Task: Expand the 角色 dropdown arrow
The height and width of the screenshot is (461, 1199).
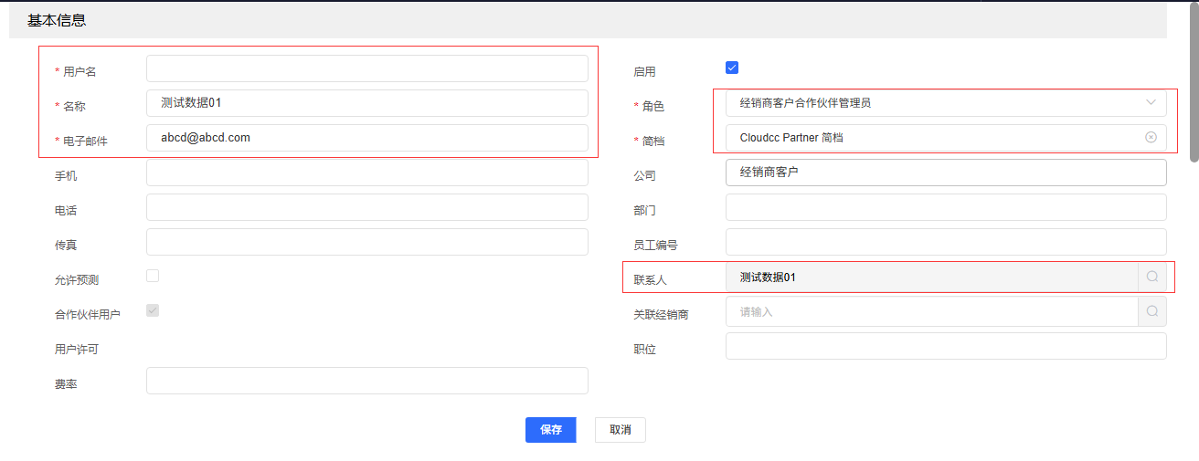Action: (x=1151, y=103)
